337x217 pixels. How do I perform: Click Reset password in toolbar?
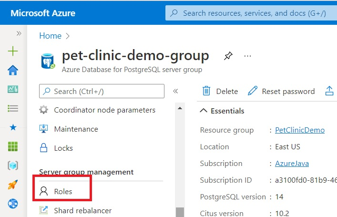(281, 91)
